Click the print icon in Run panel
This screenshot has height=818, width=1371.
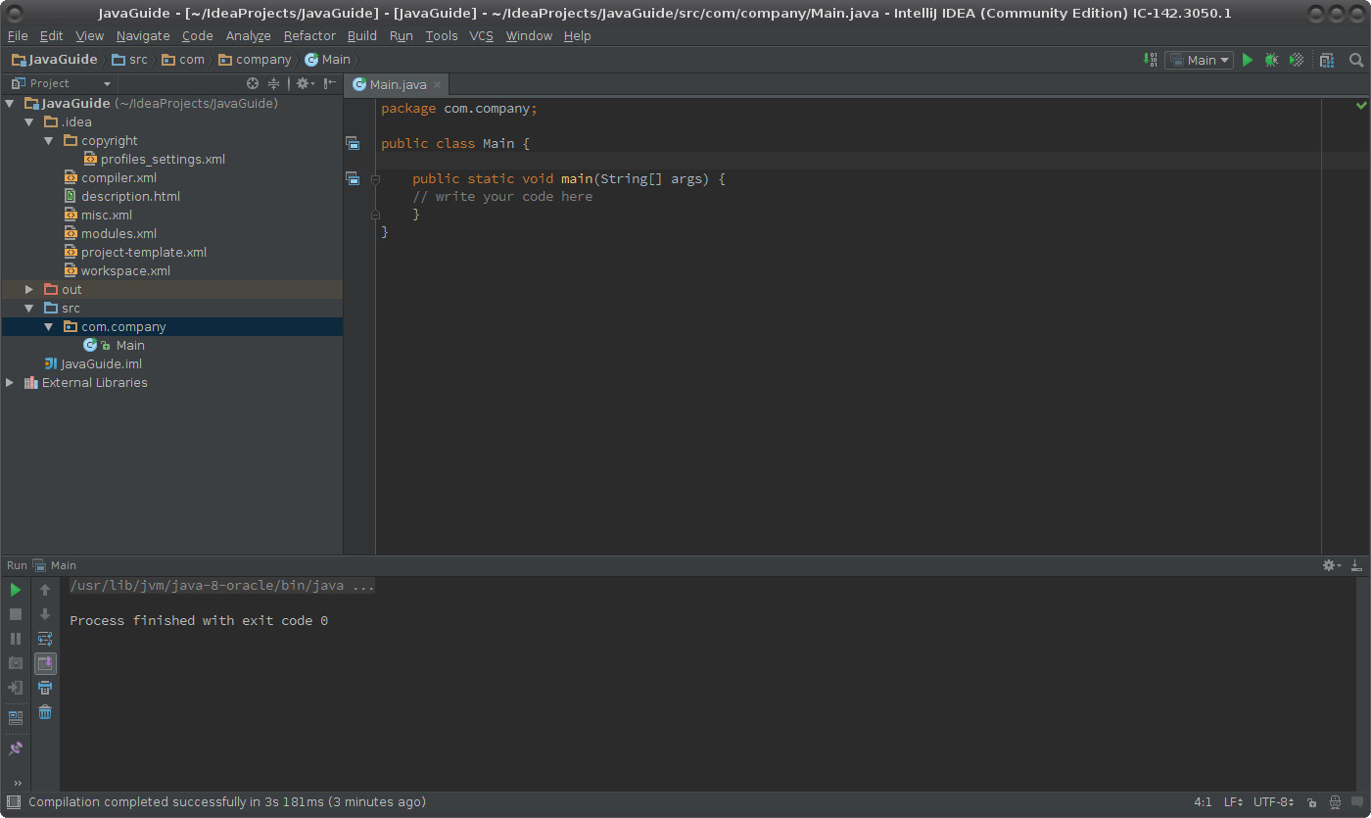45,688
